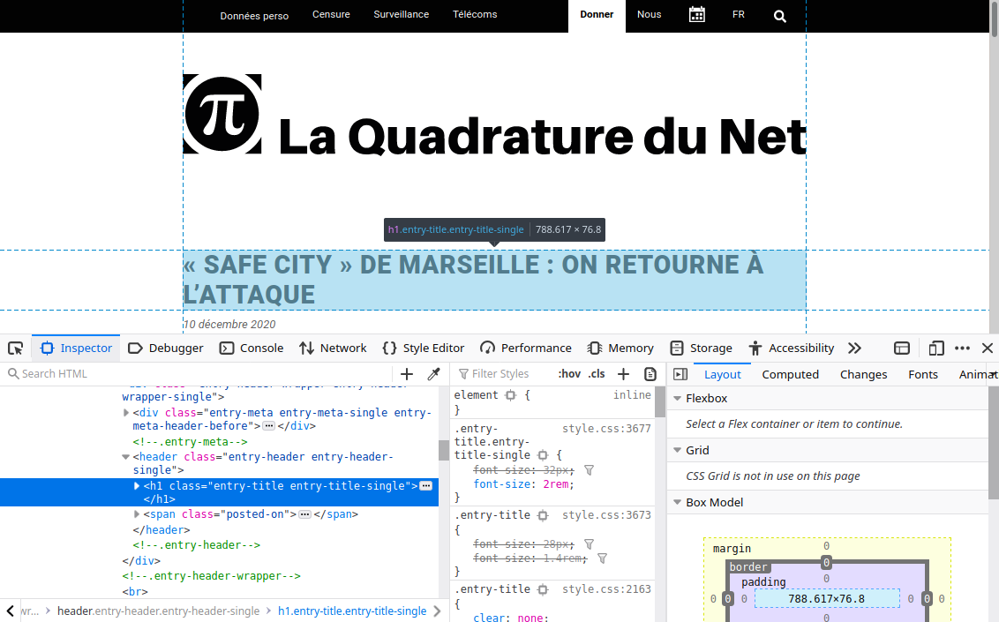Open Responsive Design Mode
999x622 pixels.
tap(936, 348)
